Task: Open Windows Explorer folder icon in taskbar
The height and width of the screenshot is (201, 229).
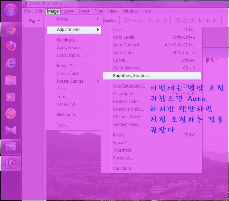Action: [x=11, y=80]
